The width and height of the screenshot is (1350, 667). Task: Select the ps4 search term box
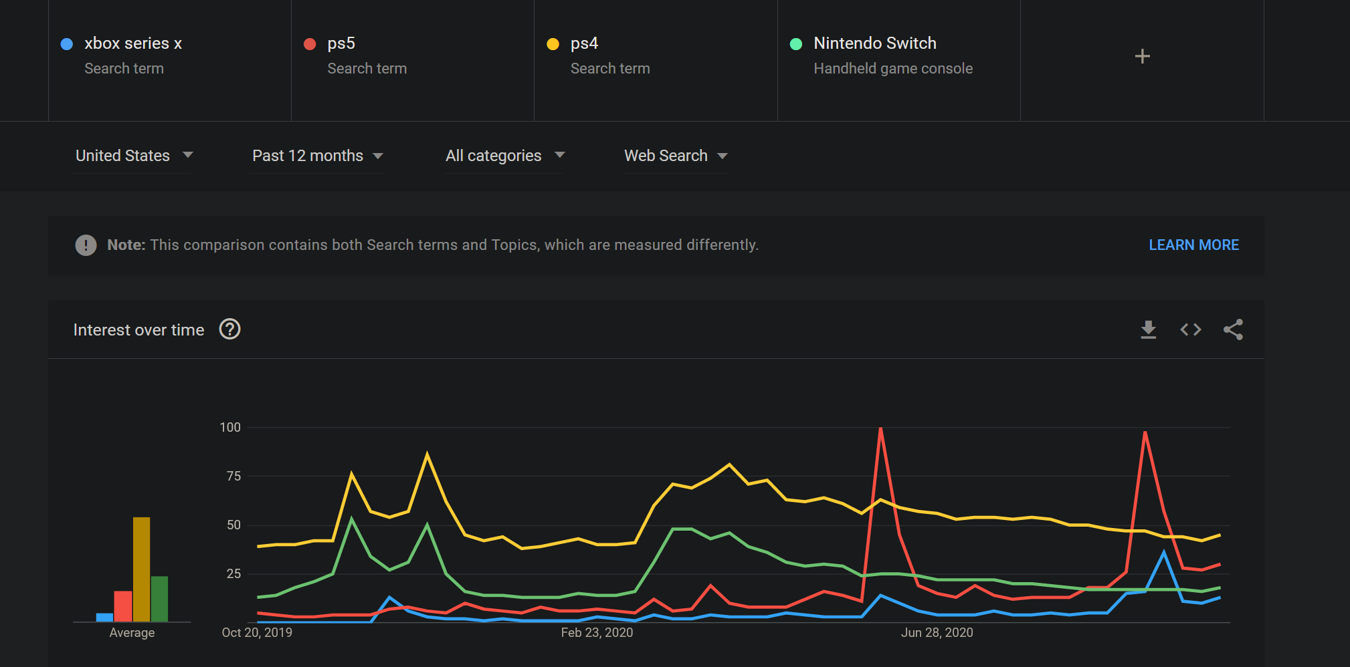click(656, 60)
